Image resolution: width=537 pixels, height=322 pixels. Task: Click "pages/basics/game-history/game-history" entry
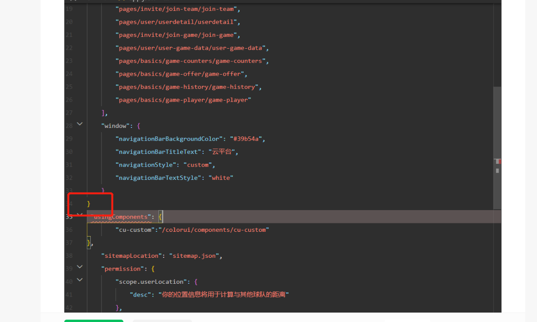tap(187, 87)
